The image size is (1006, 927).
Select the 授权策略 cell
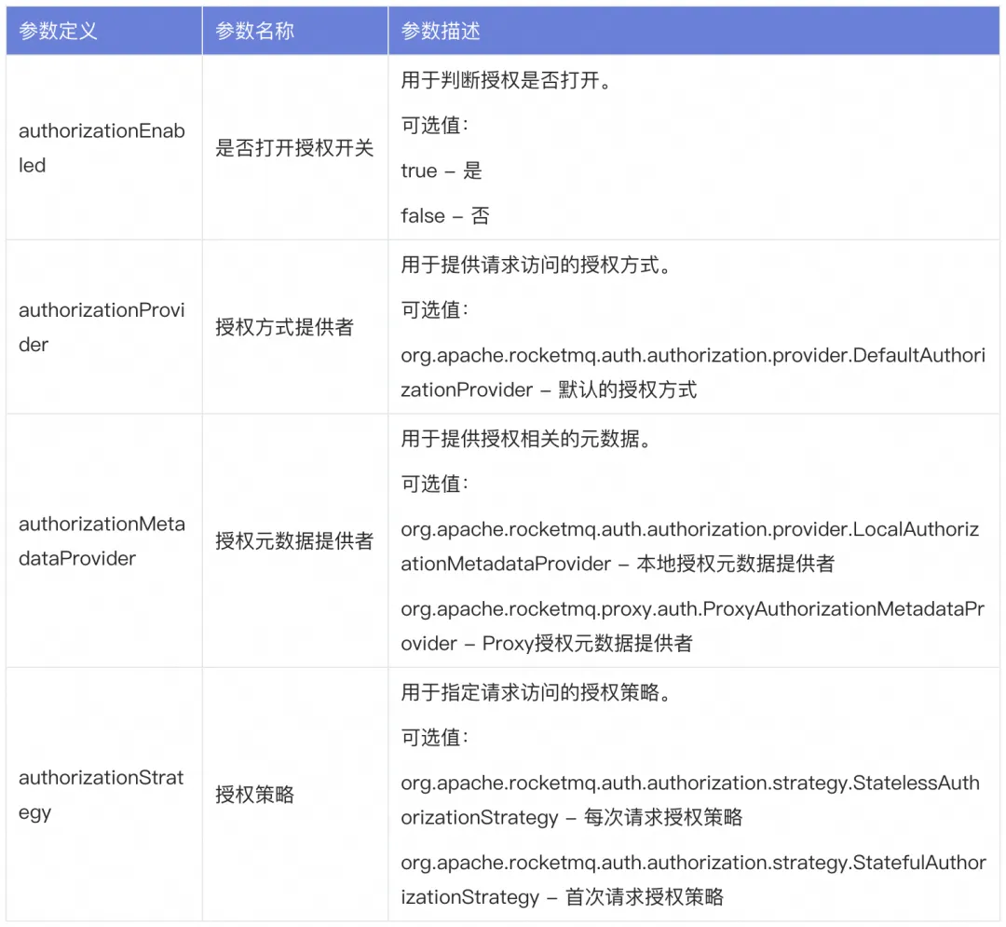295,794
